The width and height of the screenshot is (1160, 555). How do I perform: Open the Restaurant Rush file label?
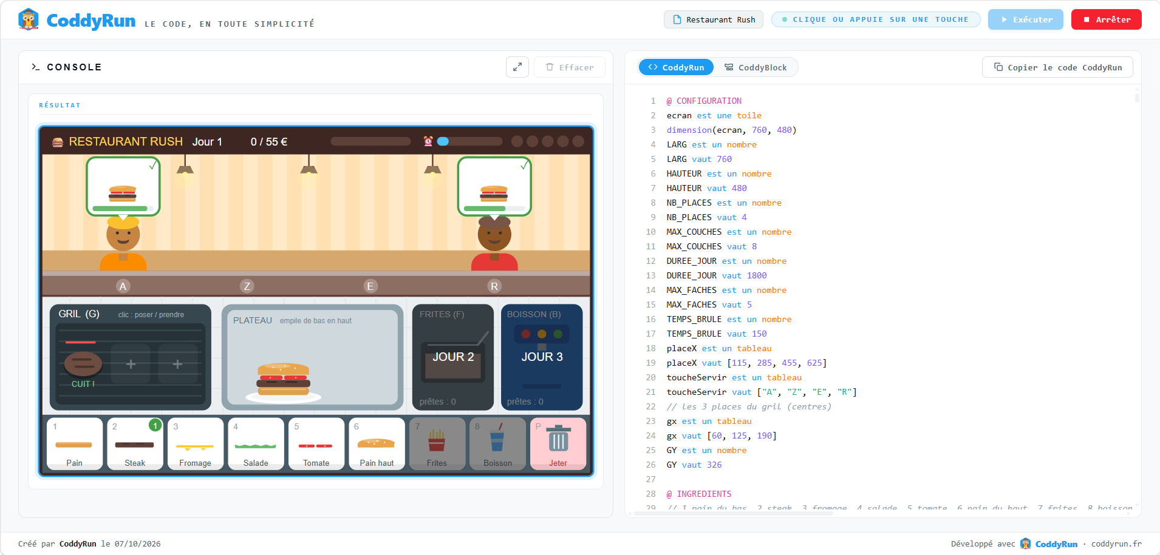click(x=714, y=19)
